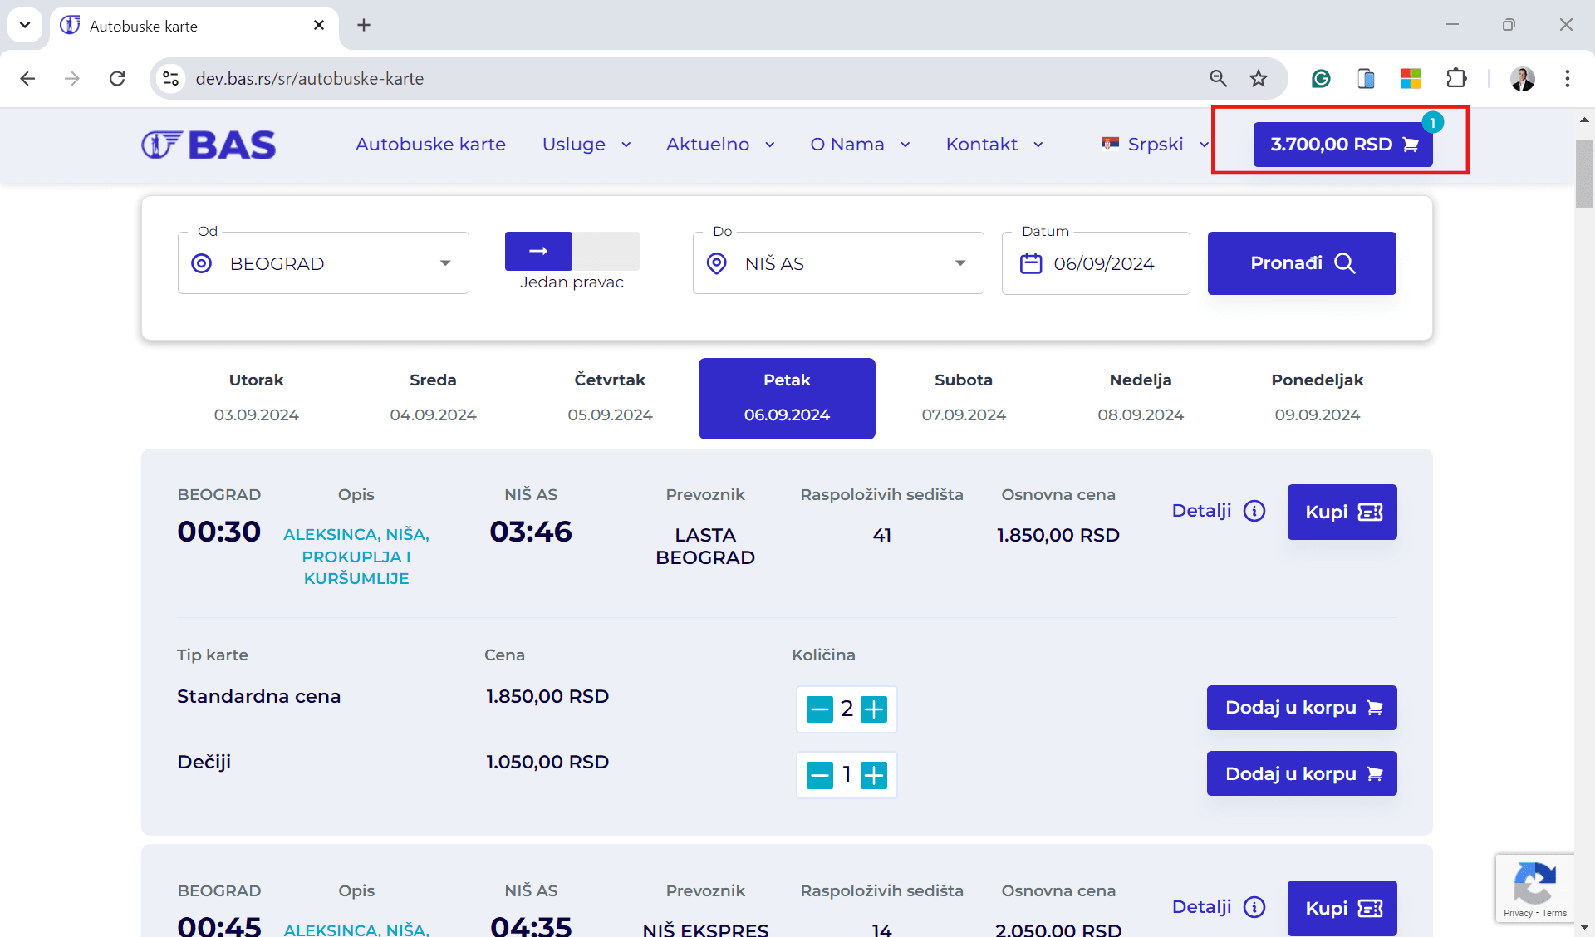The image size is (1595, 937).
Task: Click the Terms link in reCAPTCHA badge
Action: pos(1554,913)
